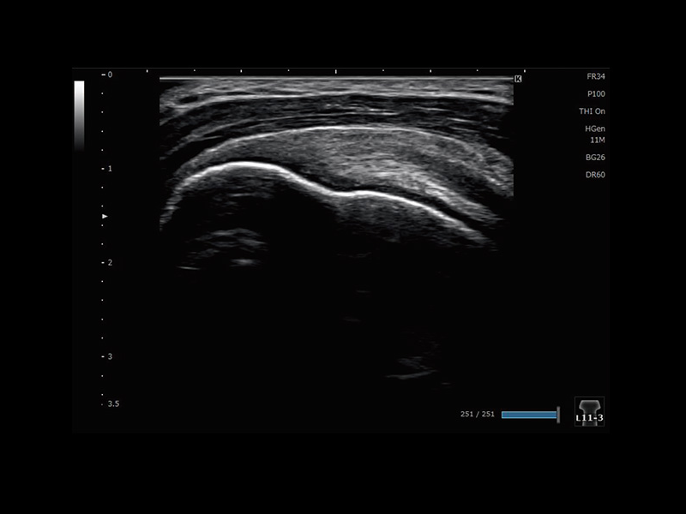Screen dimensions: 686x514
Task: Click the 251 / 251 frame counter
Action: pos(478,414)
